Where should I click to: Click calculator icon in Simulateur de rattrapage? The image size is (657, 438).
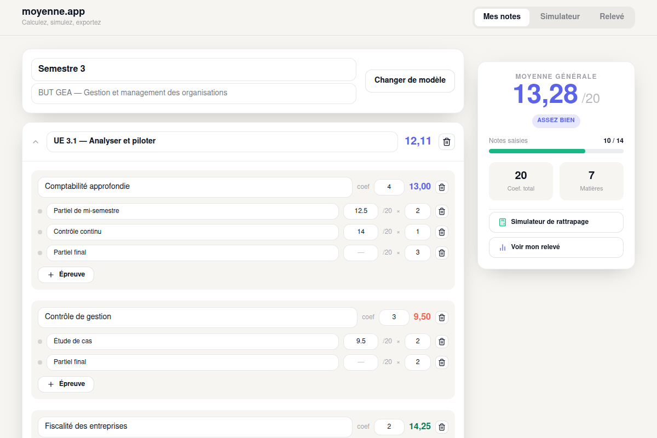[503, 222]
